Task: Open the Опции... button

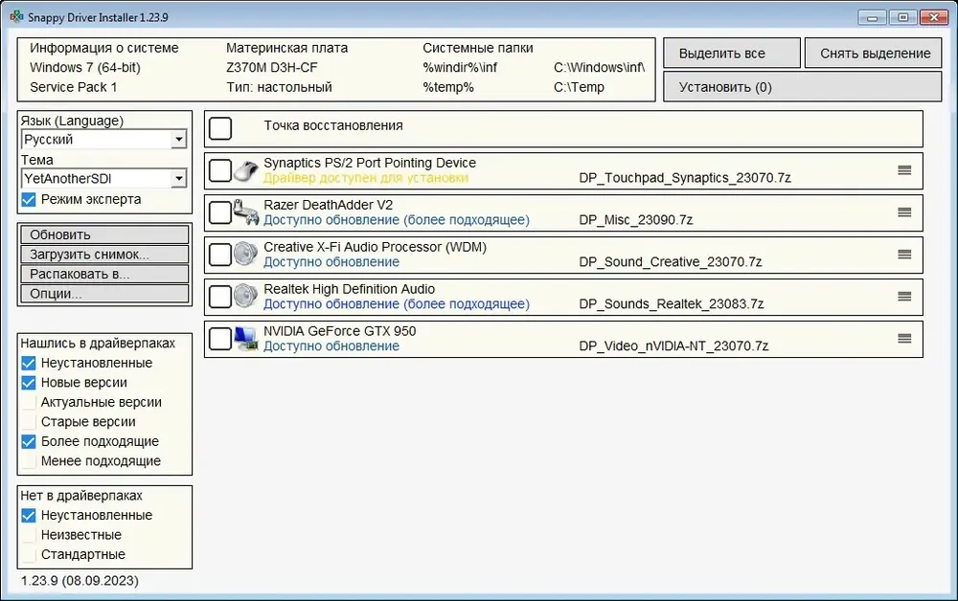Action: pyautogui.click(x=104, y=294)
